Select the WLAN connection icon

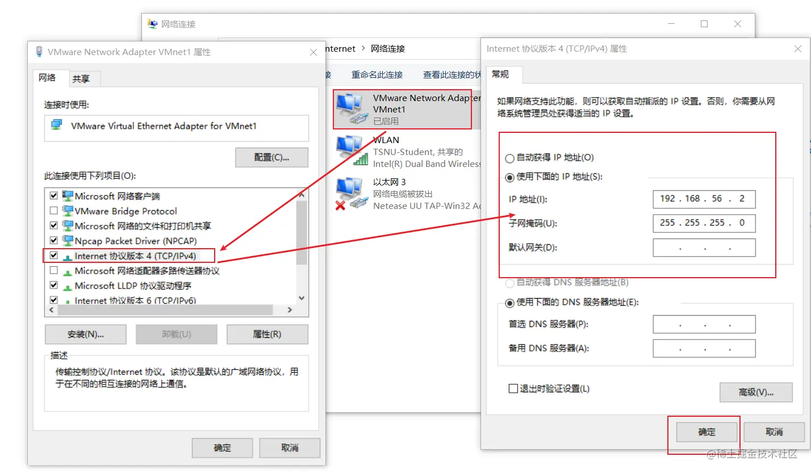click(350, 152)
